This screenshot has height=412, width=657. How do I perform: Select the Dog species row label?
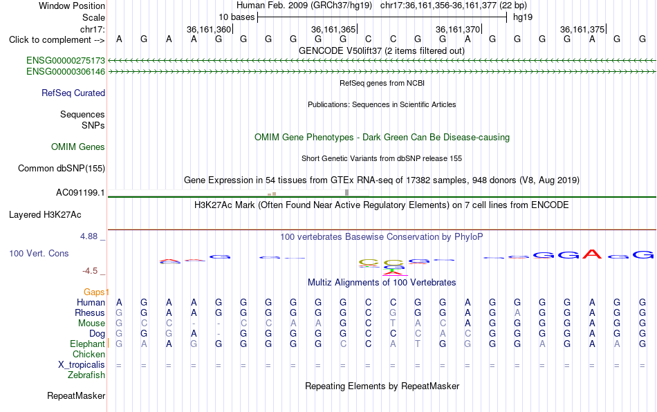(x=98, y=334)
